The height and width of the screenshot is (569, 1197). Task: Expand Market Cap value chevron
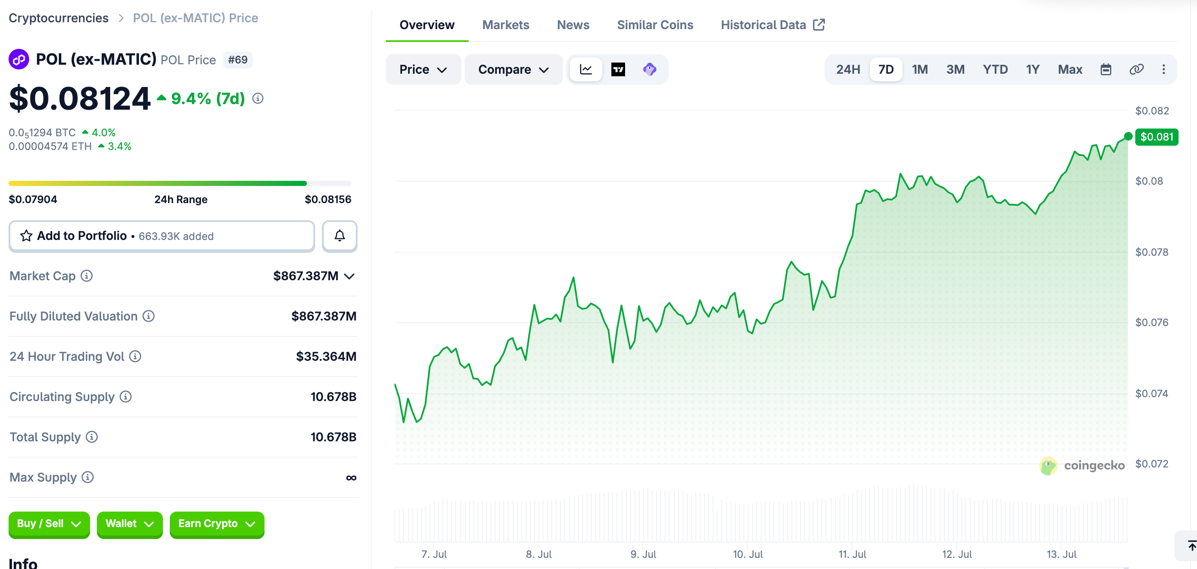[349, 276]
